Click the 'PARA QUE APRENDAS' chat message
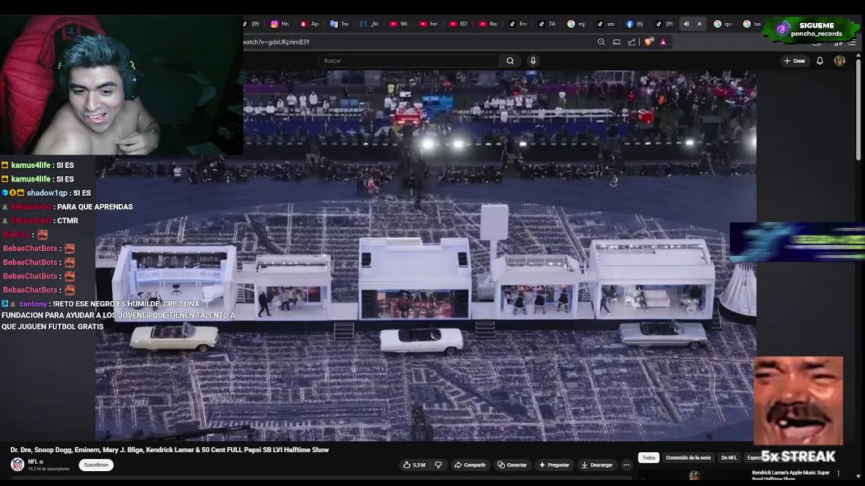865x486 pixels. point(95,207)
